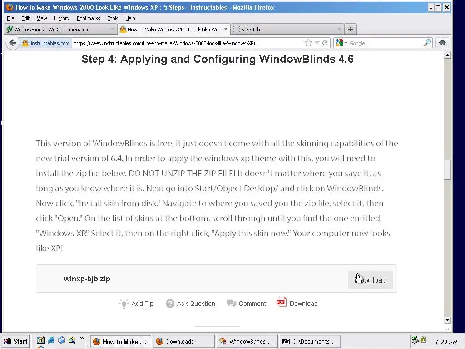Image resolution: width=465 pixels, height=349 pixels.
Task: Open the Help menu
Action: click(130, 18)
